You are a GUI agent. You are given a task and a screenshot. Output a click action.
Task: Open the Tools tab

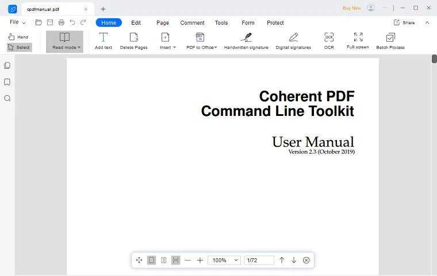(221, 22)
